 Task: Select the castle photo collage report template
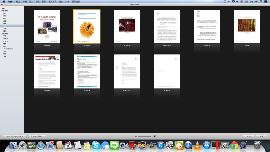click(x=47, y=27)
